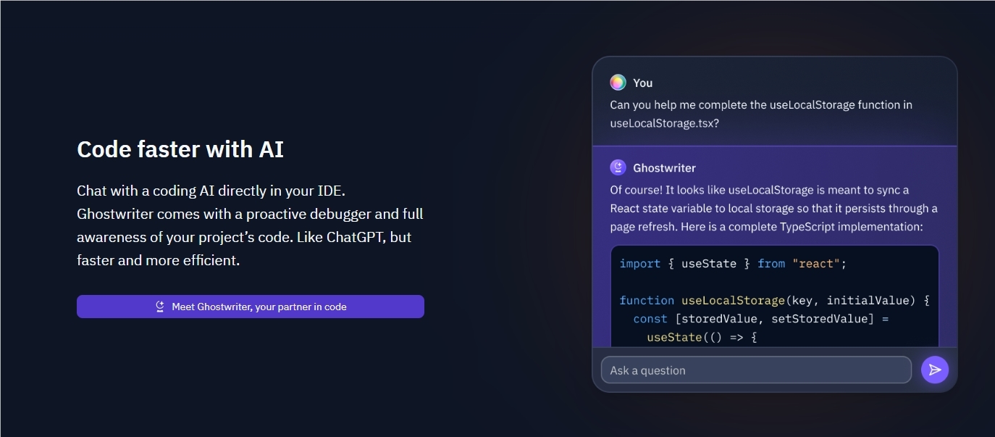Click the ghost icon on Meet Ghostwriter button

point(160,307)
